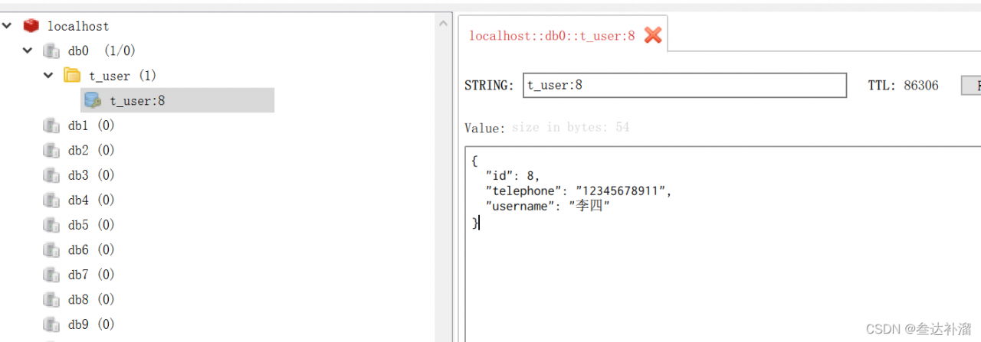Click the db3 database icon
981x342 pixels.
click(x=51, y=174)
